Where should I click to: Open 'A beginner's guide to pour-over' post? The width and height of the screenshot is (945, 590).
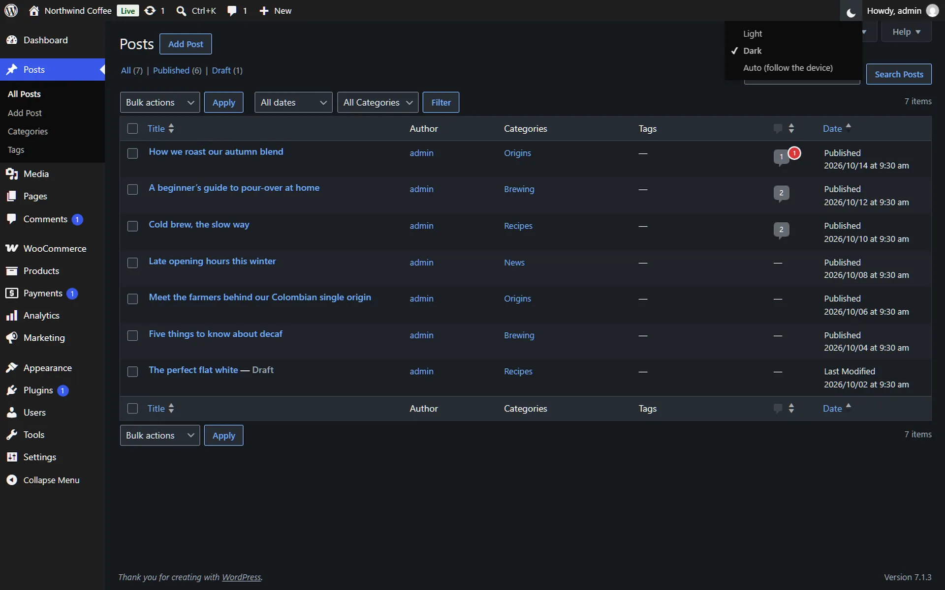point(234,188)
